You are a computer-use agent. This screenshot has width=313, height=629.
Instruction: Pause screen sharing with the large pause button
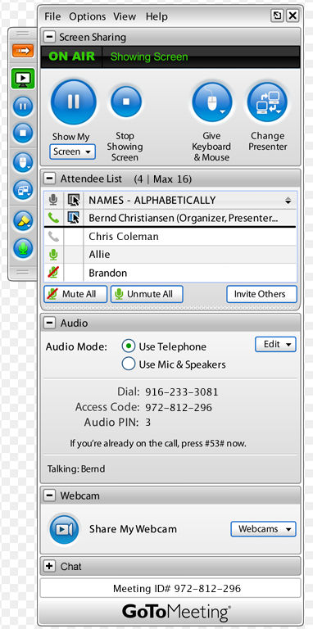[x=74, y=102]
